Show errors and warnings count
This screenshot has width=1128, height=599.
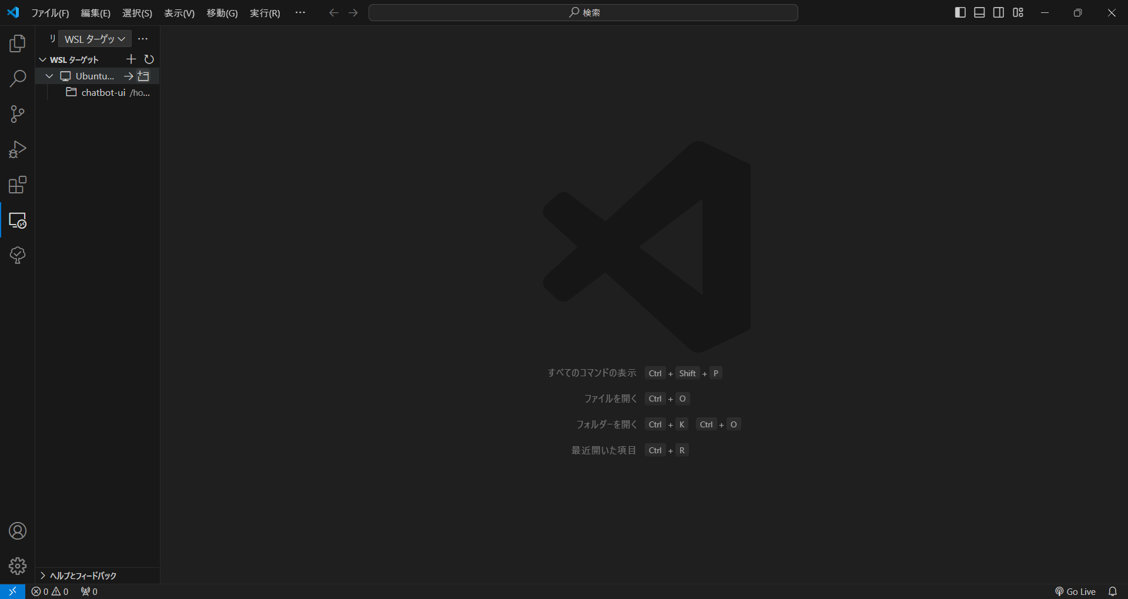(50, 591)
